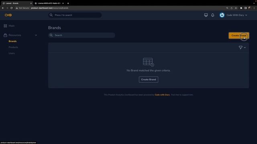The width and height of the screenshot is (257, 144).
Task: Click the browser address bar URL
Action: (x=50, y=8)
